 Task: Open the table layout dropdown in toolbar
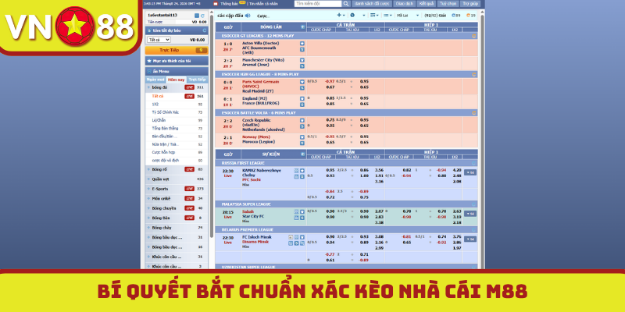point(374,16)
